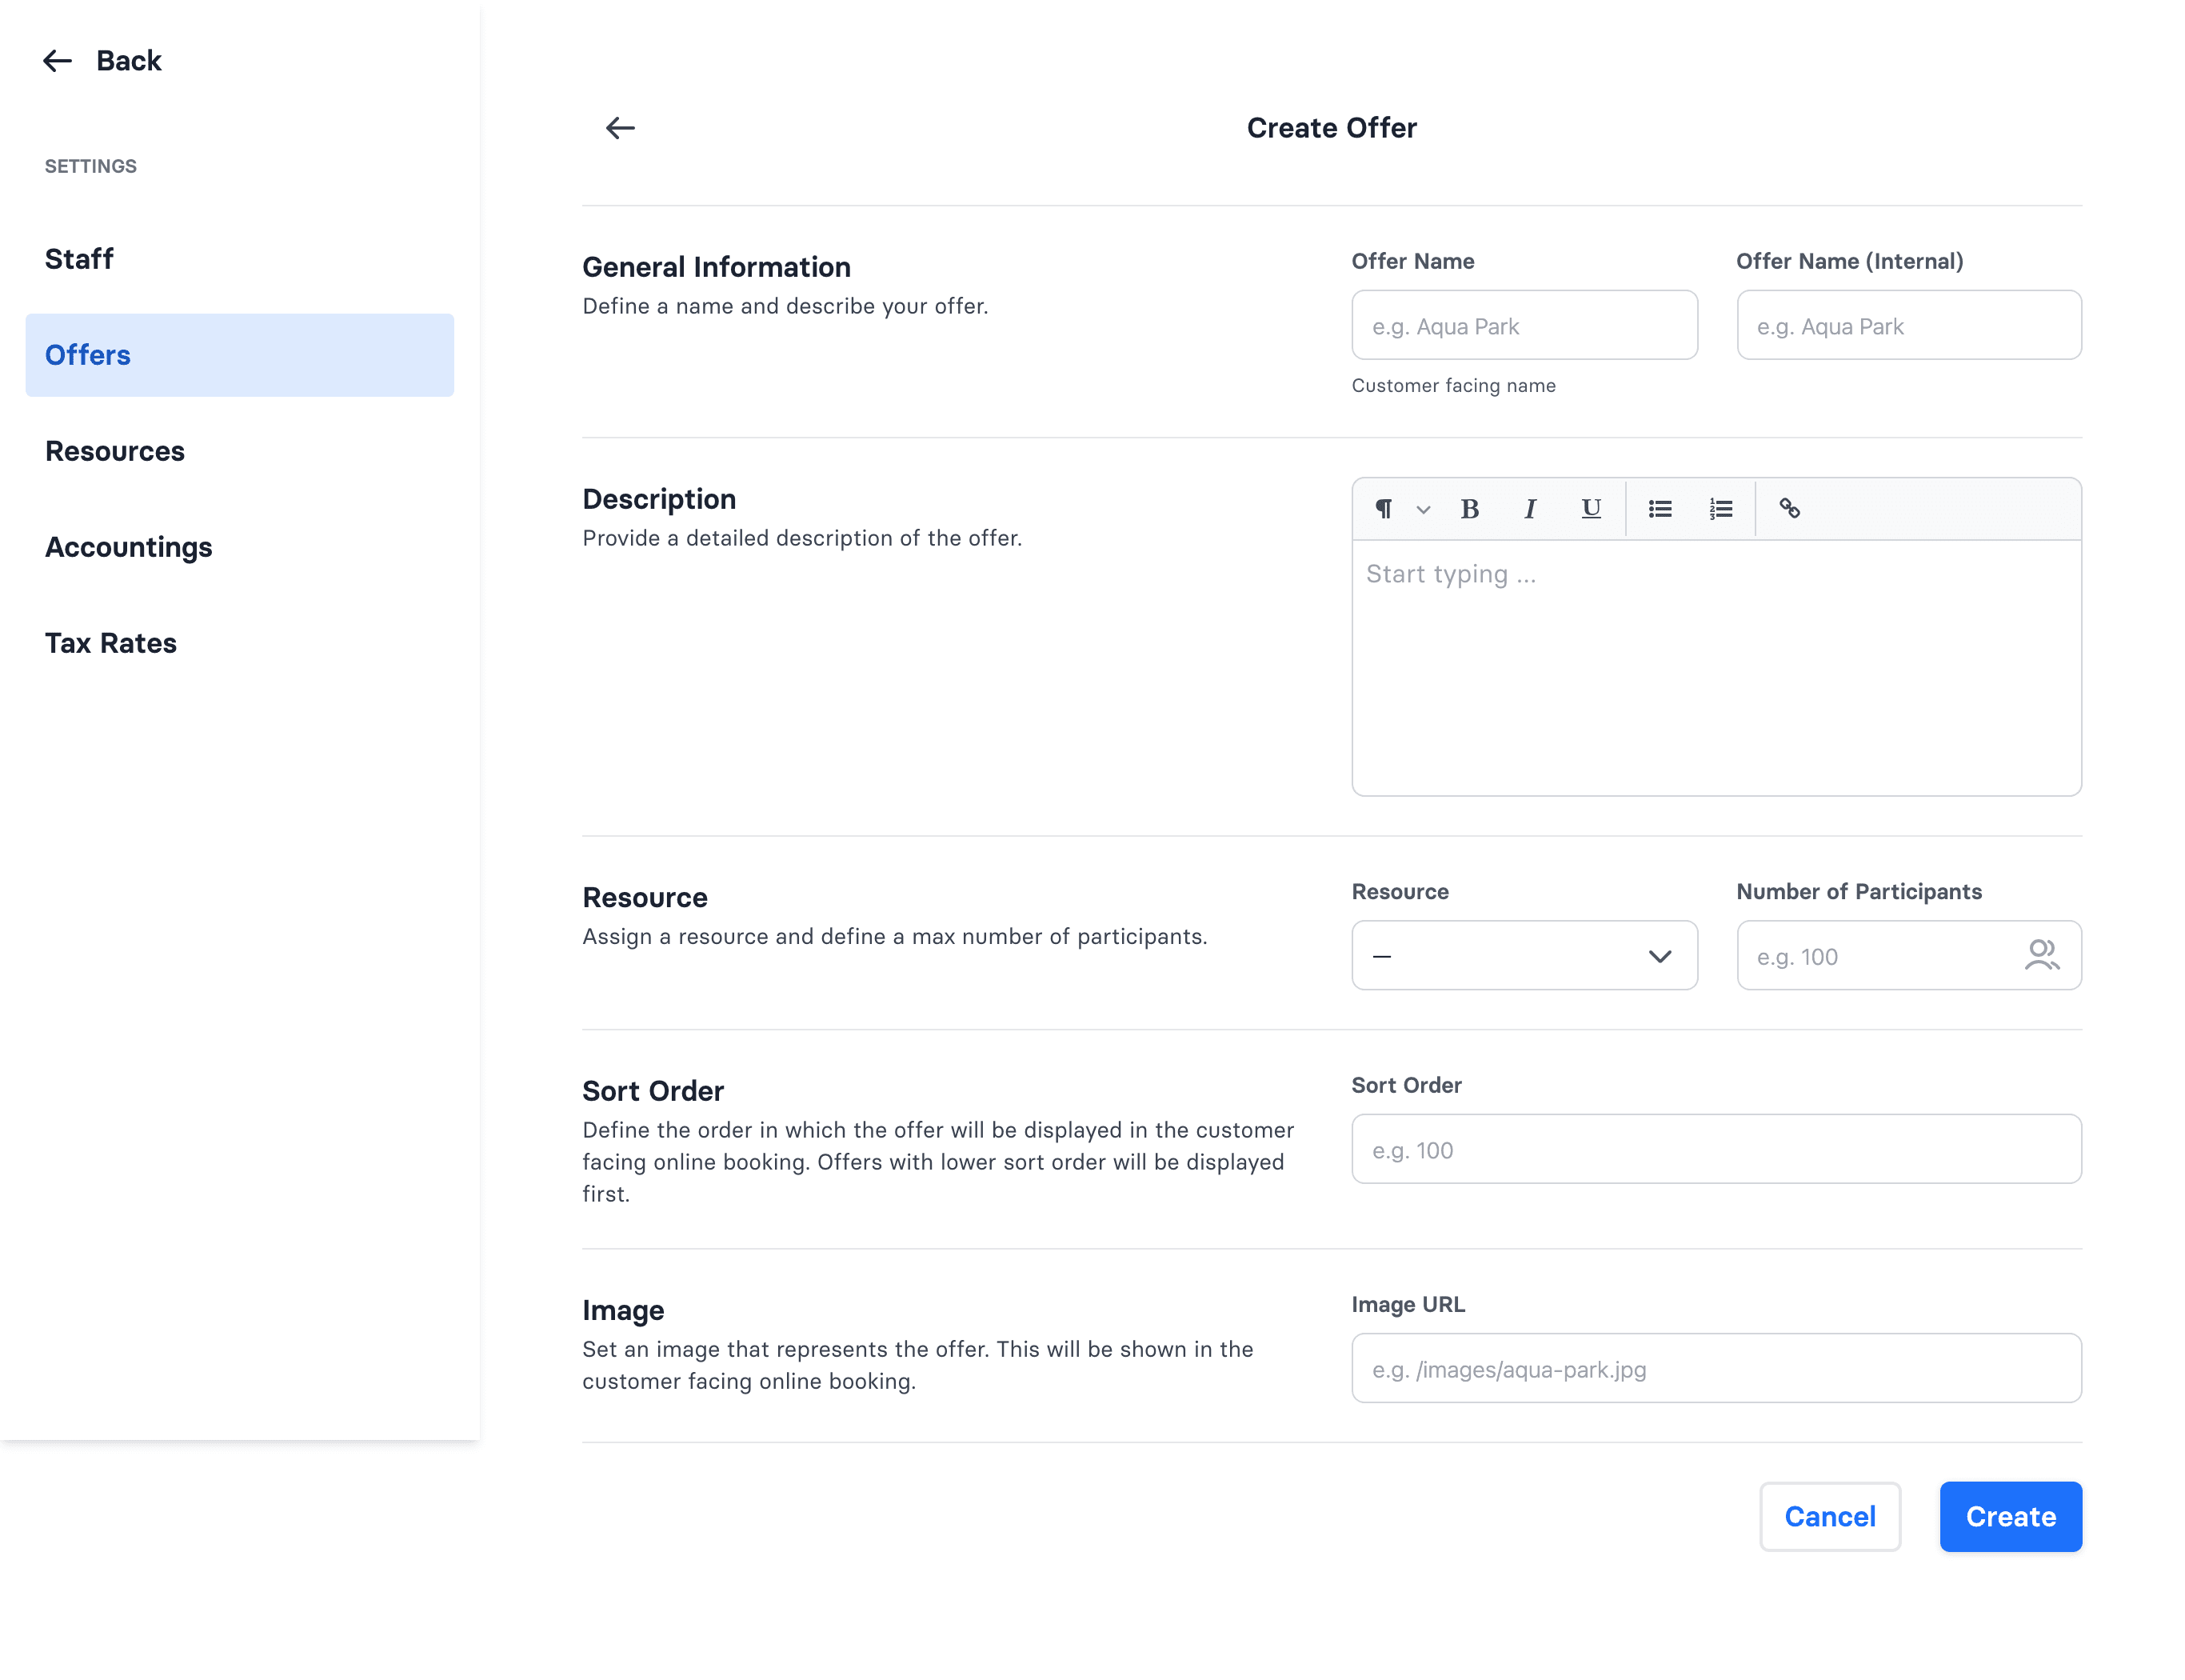Select Offers in the settings sidebar
The image size is (2185, 1680).
point(240,355)
